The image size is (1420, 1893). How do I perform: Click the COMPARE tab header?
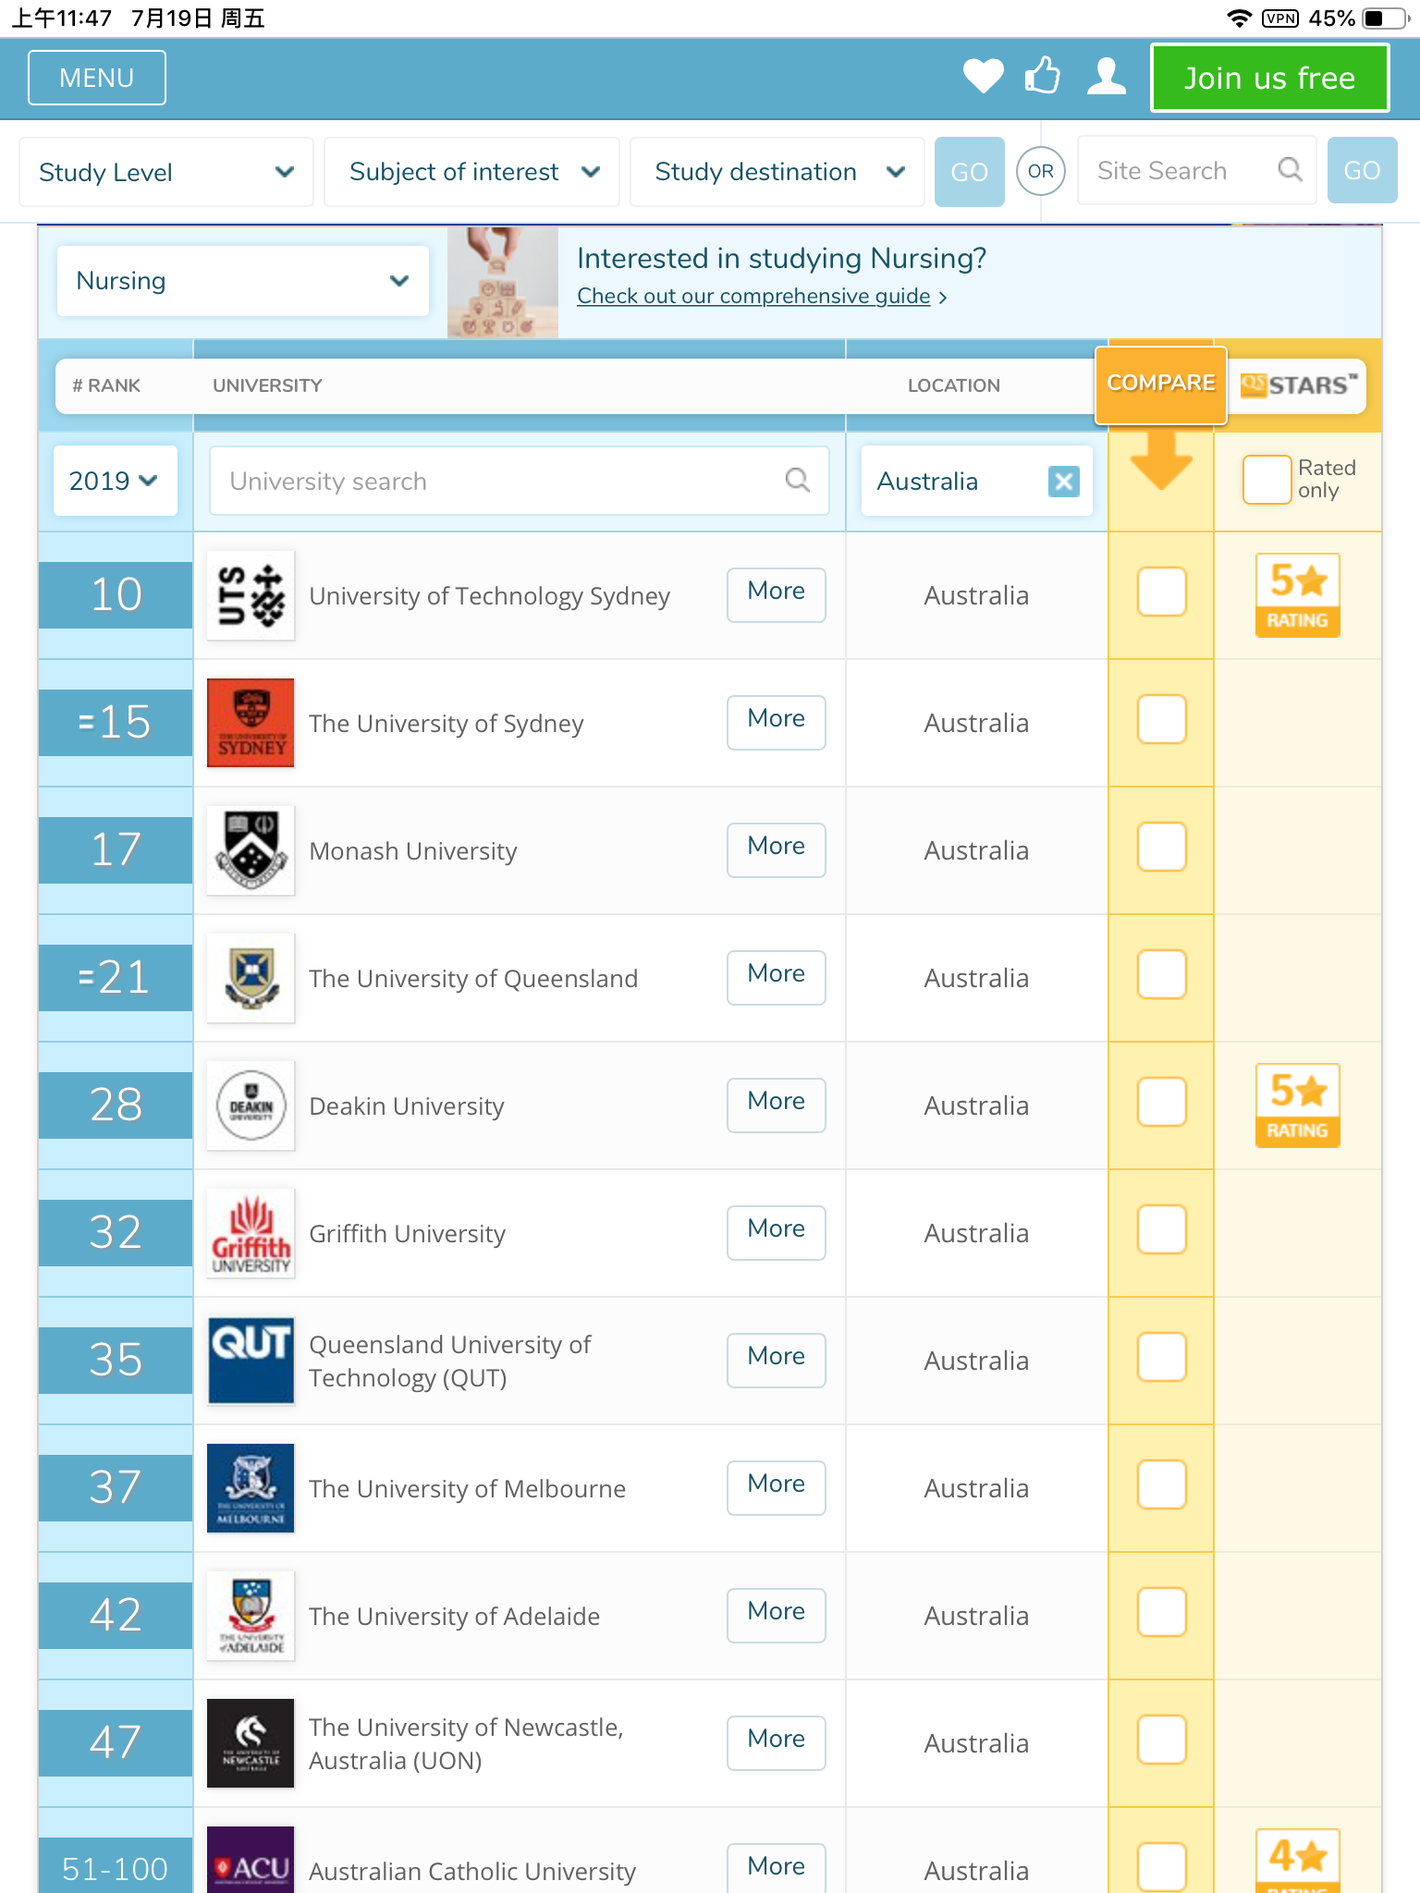coord(1160,384)
